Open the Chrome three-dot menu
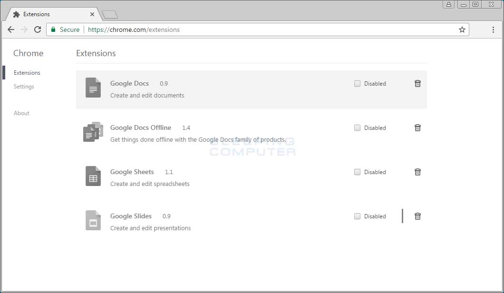 click(x=493, y=29)
